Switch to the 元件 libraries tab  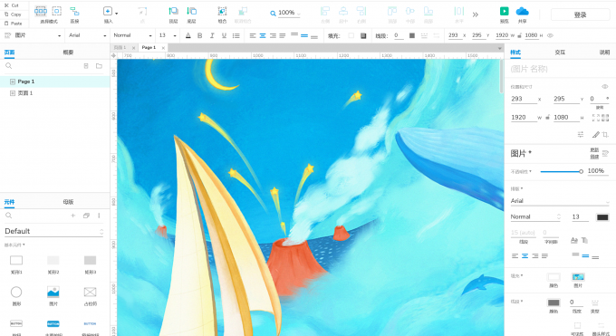tap(9, 202)
